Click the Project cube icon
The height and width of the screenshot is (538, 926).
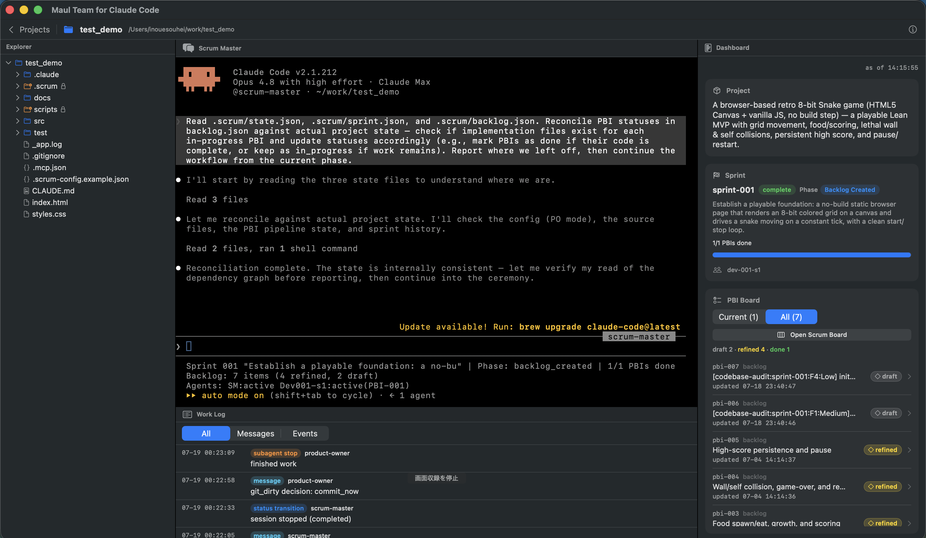pos(717,90)
